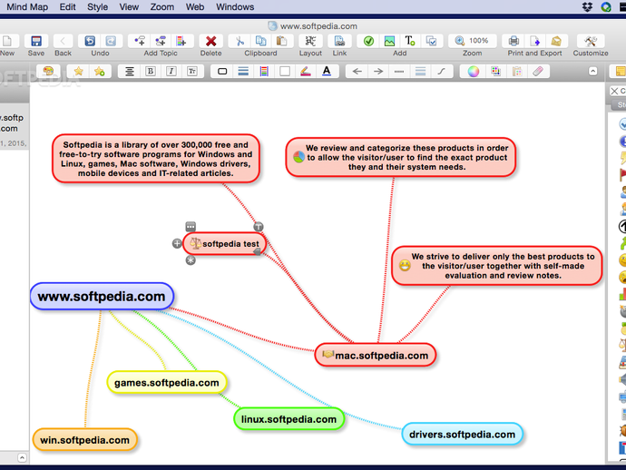The height and width of the screenshot is (470, 626).
Task: Click the paste style clipboard icon
Action: pos(516,71)
